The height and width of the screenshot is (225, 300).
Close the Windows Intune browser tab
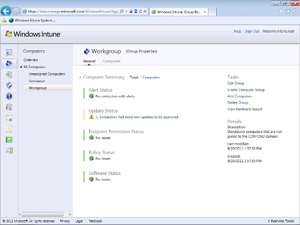(205, 12)
